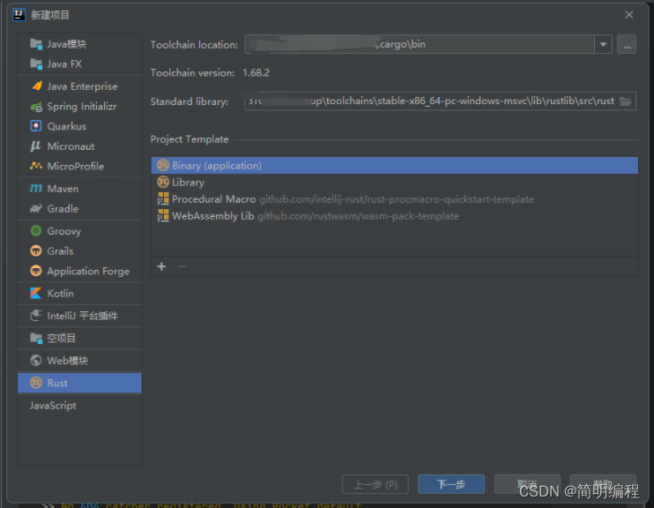This screenshot has width=654, height=508.
Task: Click the Procedural Macro template icon
Action: [x=163, y=198]
